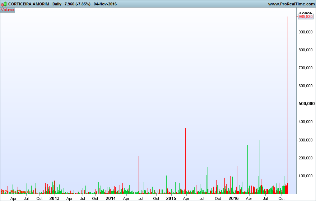Click the red volume spike near April 2015

tap(185, 161)
